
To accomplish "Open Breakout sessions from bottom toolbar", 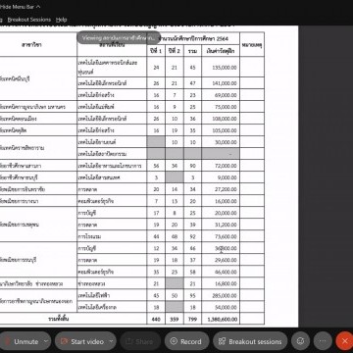I will coord(250,341).
